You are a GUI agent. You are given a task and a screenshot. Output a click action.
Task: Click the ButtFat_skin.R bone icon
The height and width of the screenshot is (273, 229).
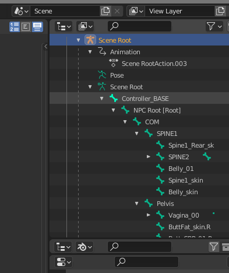point(160,226)
